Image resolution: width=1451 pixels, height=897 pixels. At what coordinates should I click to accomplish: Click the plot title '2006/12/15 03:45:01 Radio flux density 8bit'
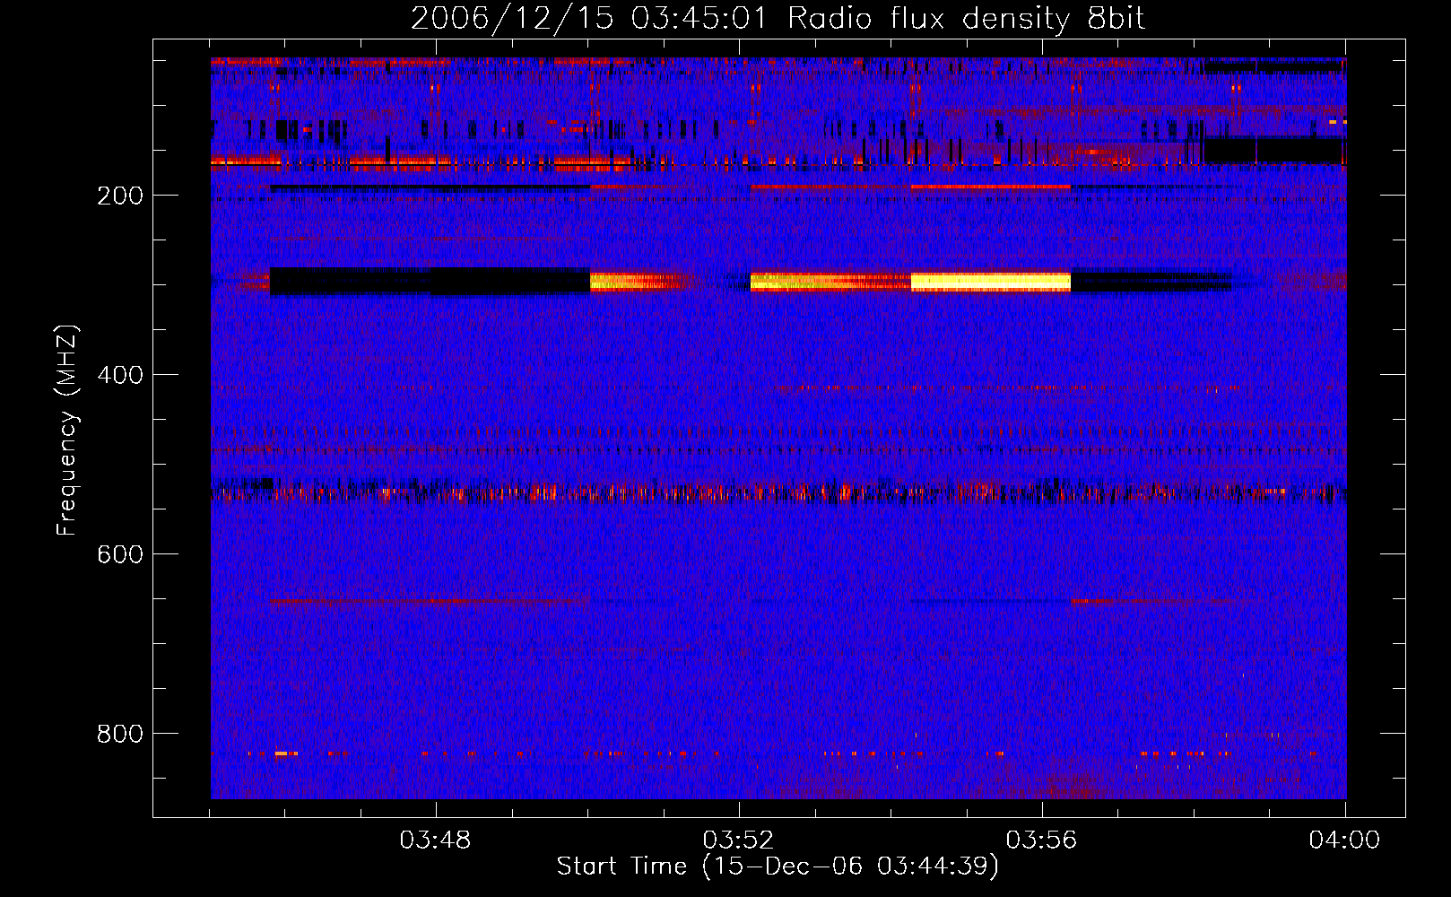coord(778,19)
